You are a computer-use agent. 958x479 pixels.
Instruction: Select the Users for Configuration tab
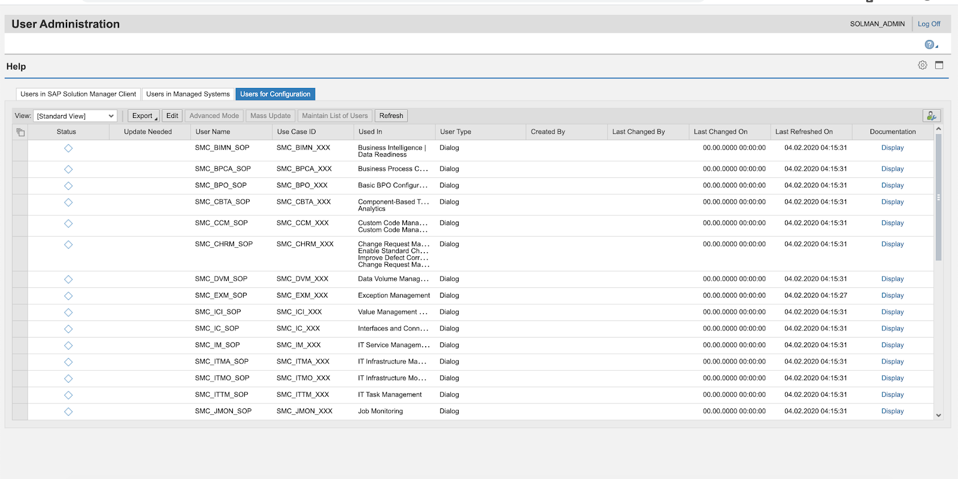click(275, 94)
